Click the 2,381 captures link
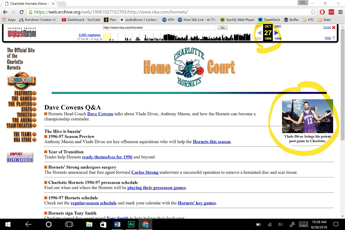The width and height of the screenshot is (345, 230). pos(89,35)
